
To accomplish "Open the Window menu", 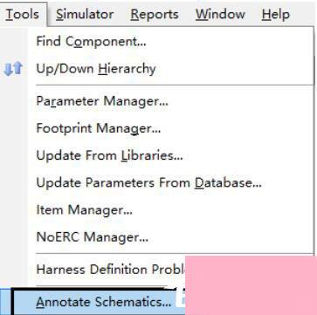I will click(x=220, y=14).
